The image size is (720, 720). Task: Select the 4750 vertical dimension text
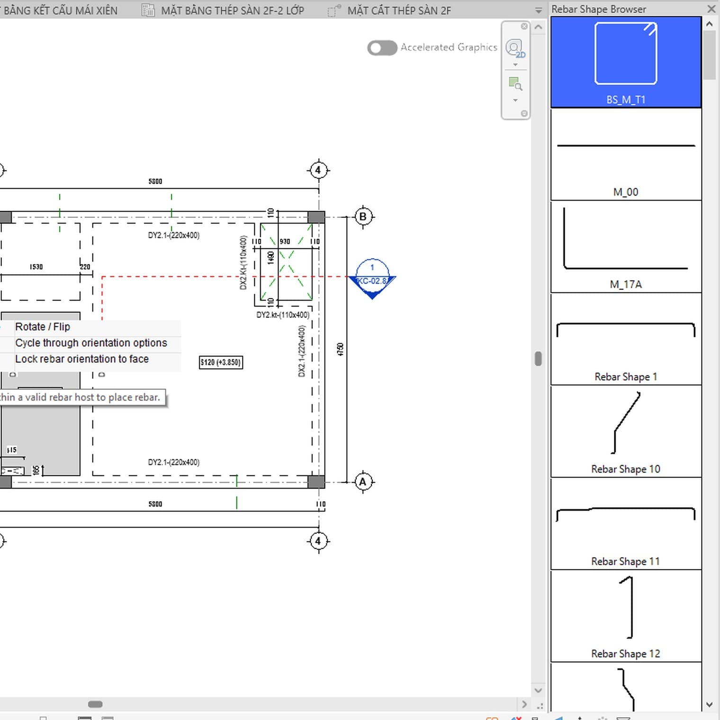pyautogui.click(x=340, y=350)
